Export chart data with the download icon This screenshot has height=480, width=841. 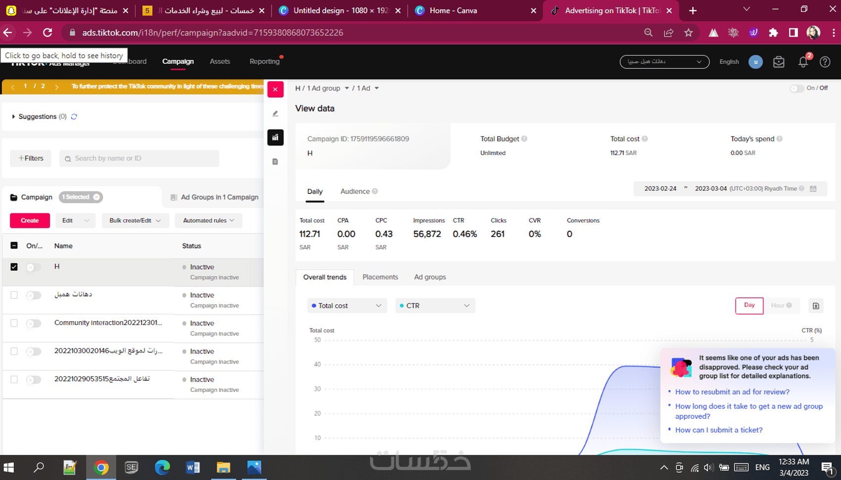tap(816, 306)
